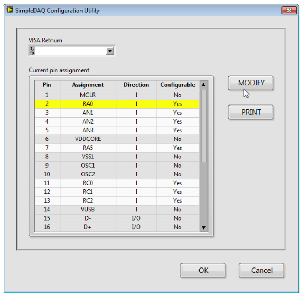Image resolution: width=303 pixels, height=298 pixels.
Task: Select the VUSB assignment cell
Action: click(x=88, y=209)
